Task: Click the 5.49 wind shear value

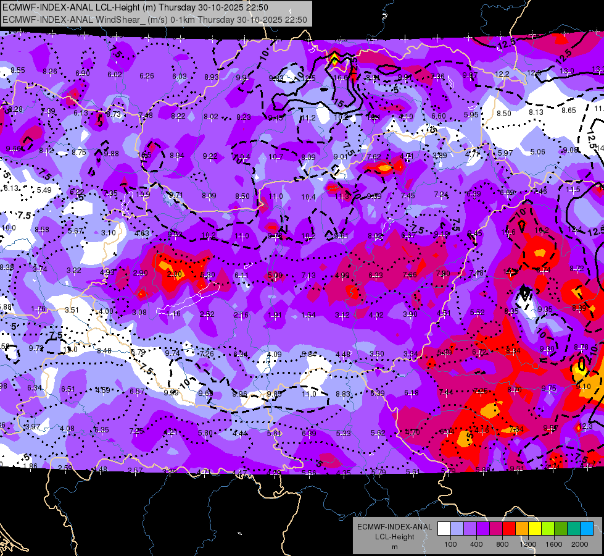Action: (x=44, y=190)
